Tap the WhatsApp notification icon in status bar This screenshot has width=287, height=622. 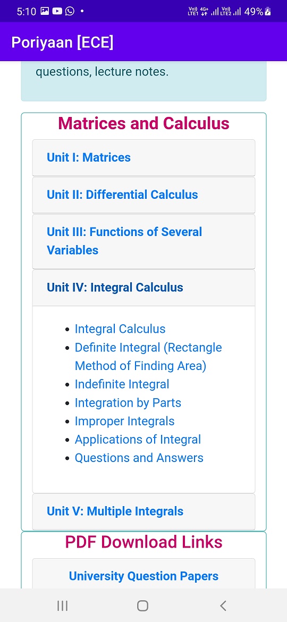[70, 11]
